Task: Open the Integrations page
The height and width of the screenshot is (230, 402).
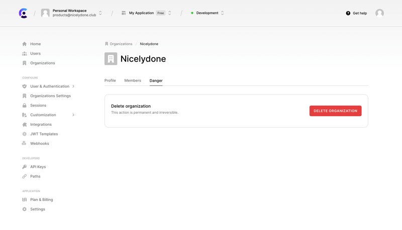Action: (x=41, y=124)
